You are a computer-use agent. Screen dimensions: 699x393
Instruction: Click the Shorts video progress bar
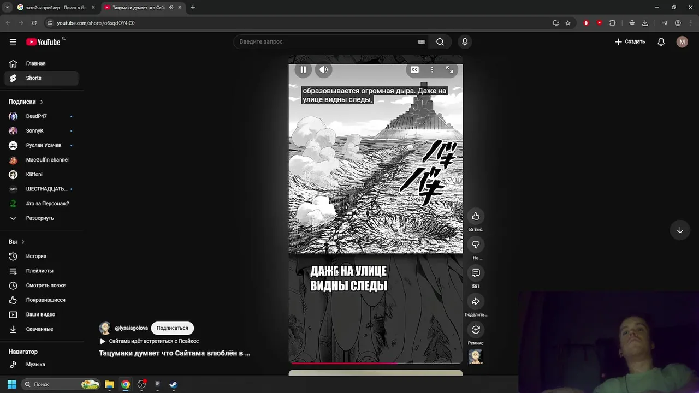[376, 363]
